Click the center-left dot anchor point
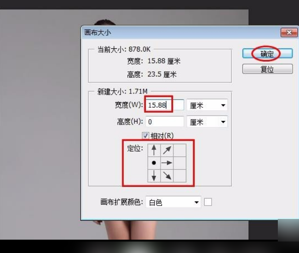The image size is (299, 253). click(x=154, y=163)
